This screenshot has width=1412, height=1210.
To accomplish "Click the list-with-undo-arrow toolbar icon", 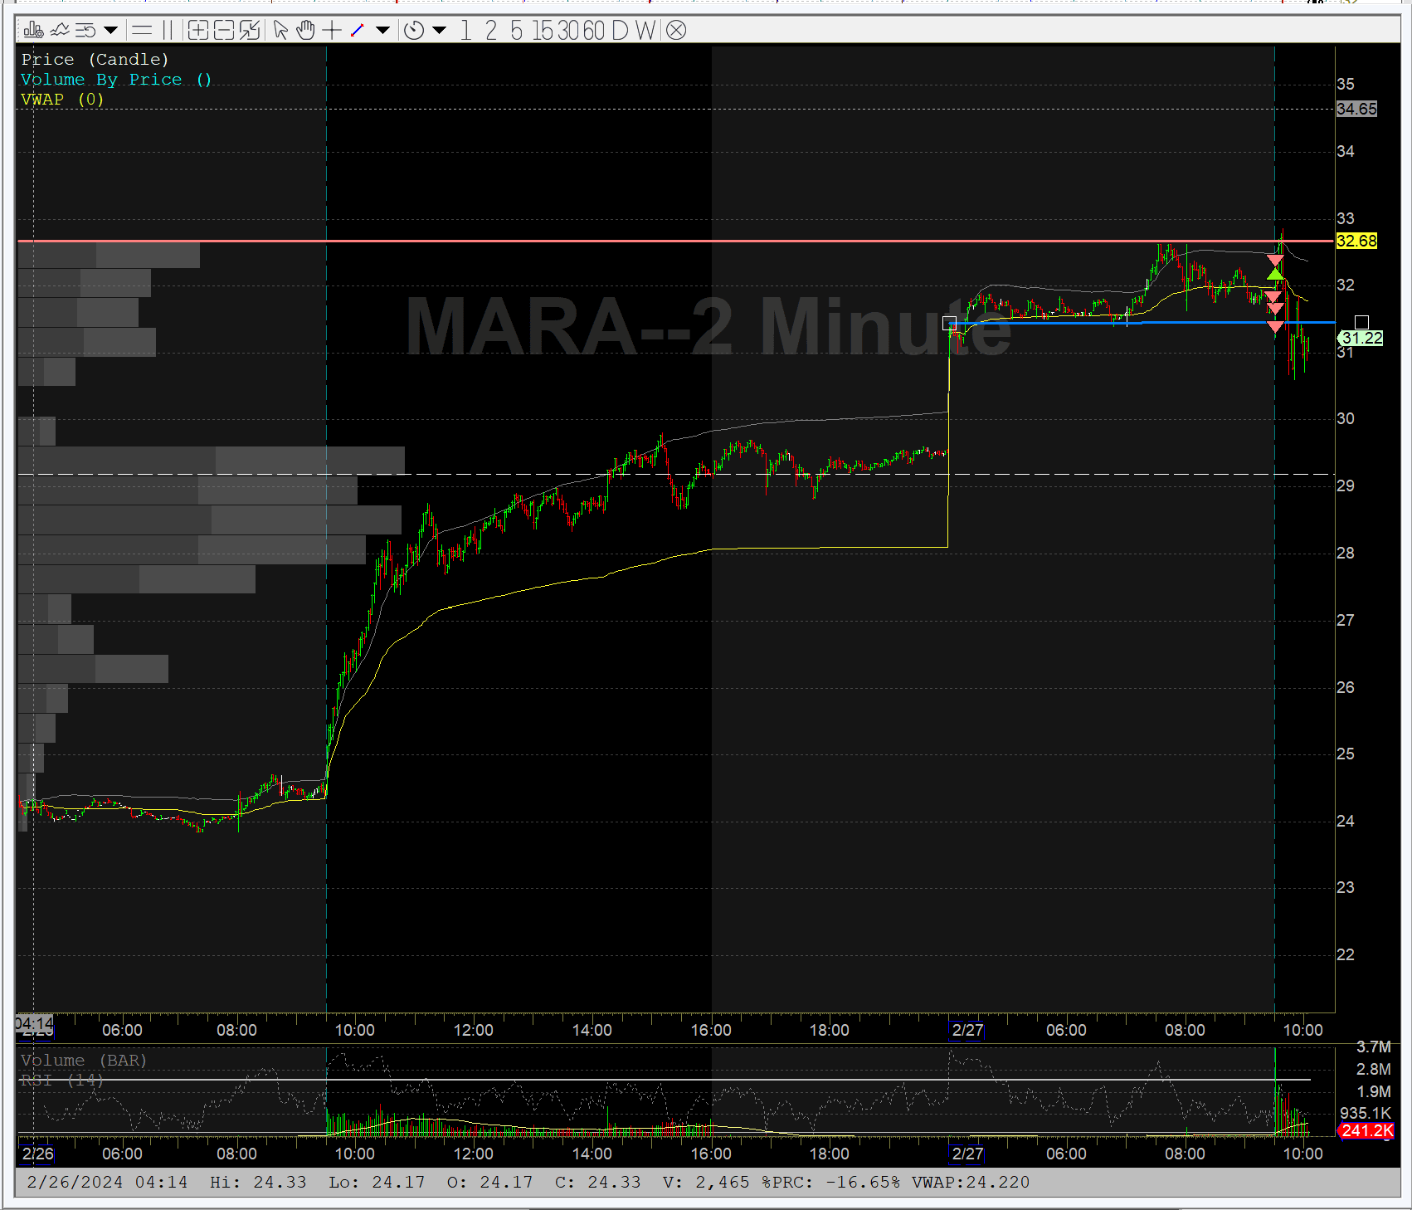I will click(85, 31).
